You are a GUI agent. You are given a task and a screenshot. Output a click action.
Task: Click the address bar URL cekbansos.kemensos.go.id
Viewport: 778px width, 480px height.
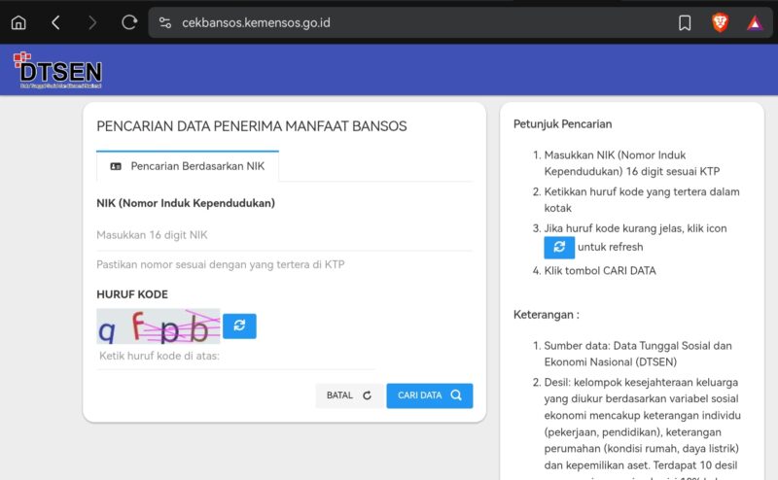(256, 22)
